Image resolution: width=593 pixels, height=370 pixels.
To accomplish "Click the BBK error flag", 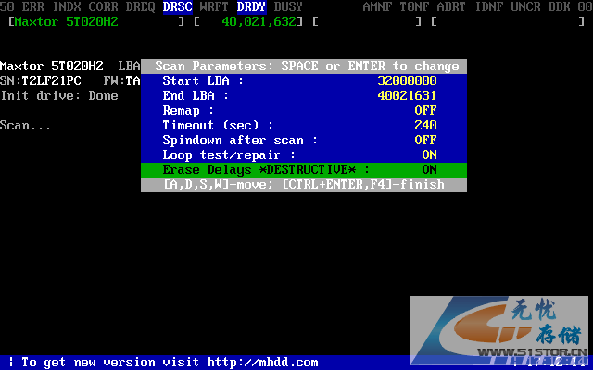I will [x=559, y=6].
